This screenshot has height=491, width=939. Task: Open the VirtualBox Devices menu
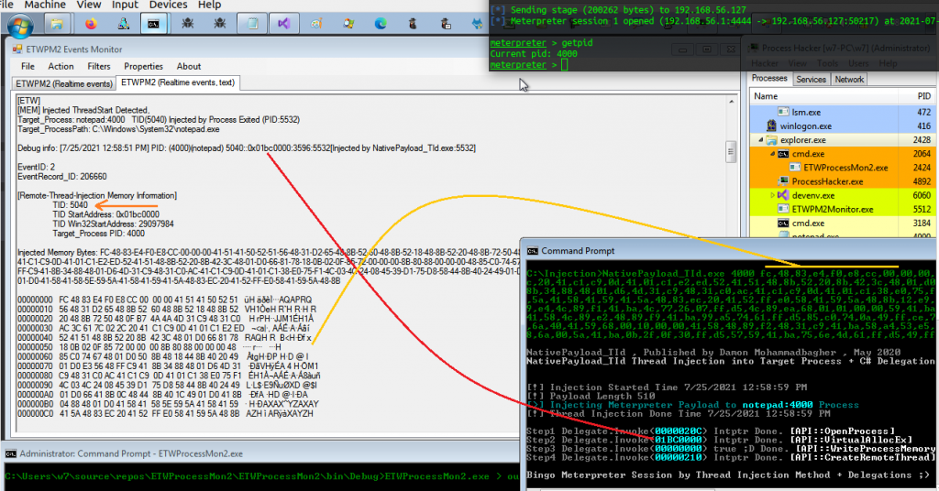(169, 5)
